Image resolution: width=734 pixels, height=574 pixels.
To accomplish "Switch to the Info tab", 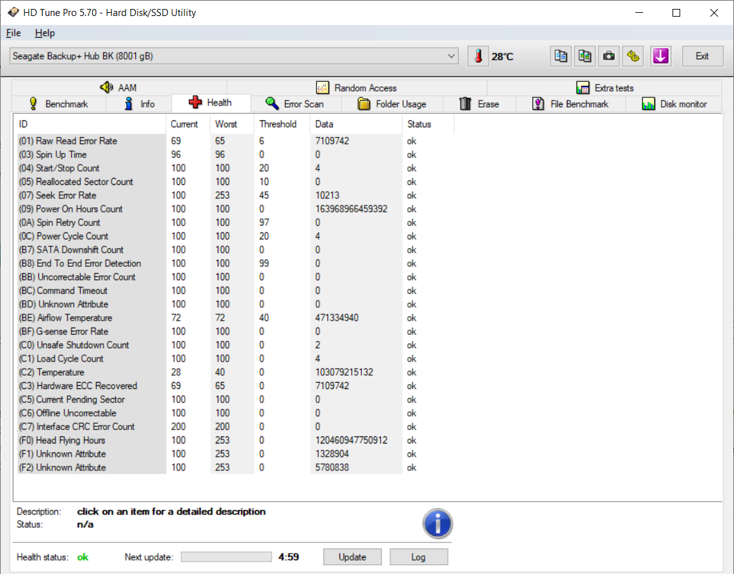I will (139, 104).
